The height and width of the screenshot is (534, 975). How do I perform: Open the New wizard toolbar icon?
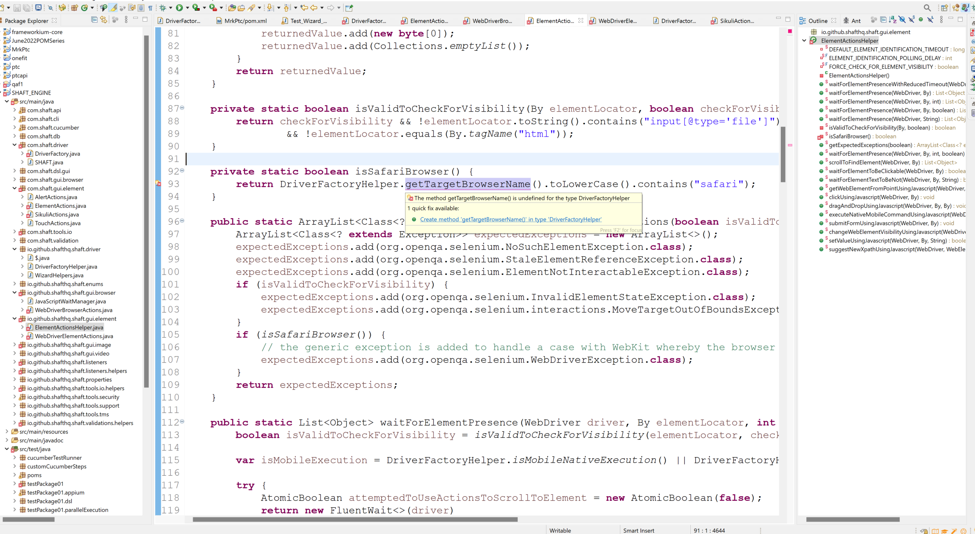(x=3, y=7)
